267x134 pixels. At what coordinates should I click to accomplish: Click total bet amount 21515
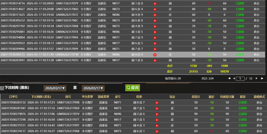click(194, 71)
